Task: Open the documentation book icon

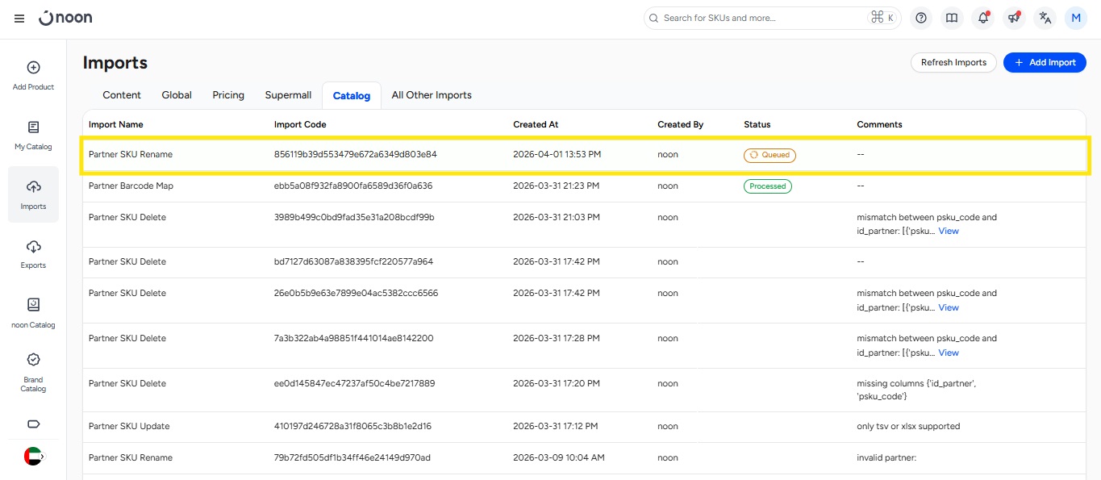Action: tap(952, 18)
